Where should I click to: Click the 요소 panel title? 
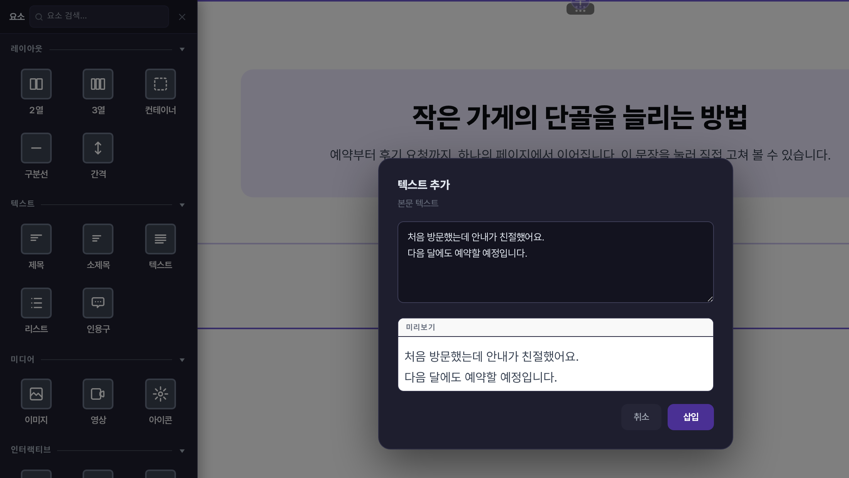[17, 17]
